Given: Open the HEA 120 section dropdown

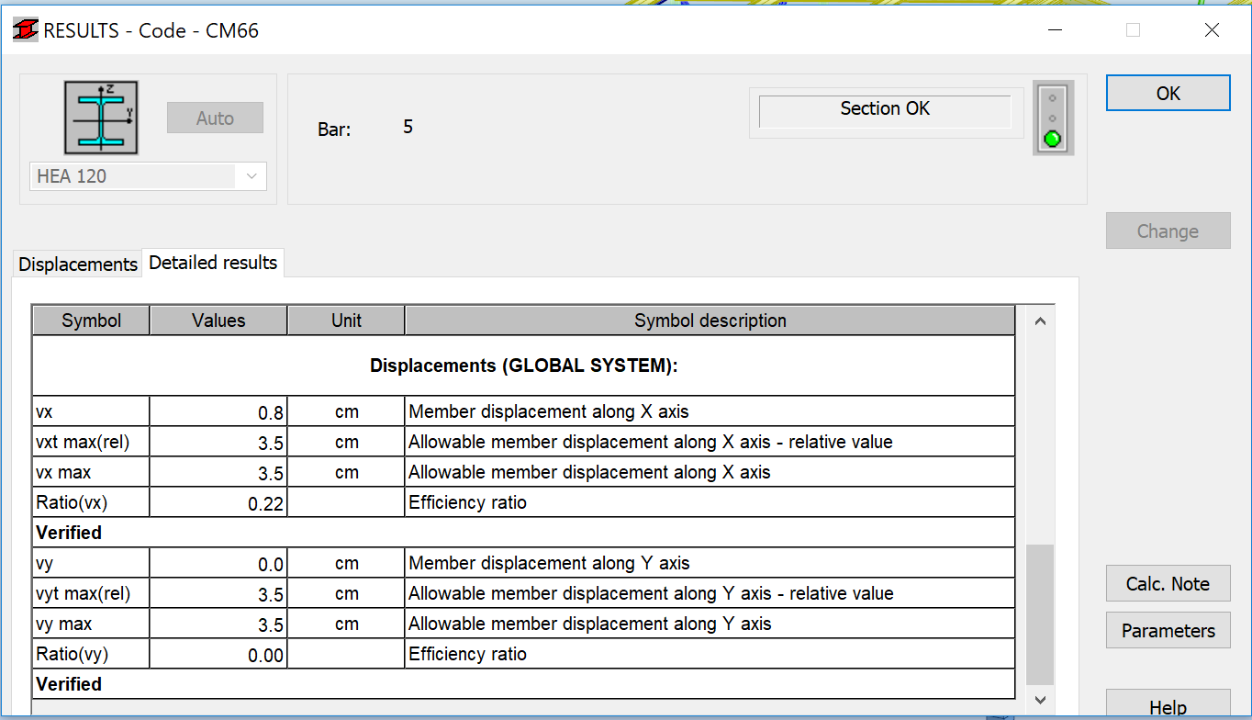Looking at the screenshot, I should pyautogui.click(x=251, y=176).
